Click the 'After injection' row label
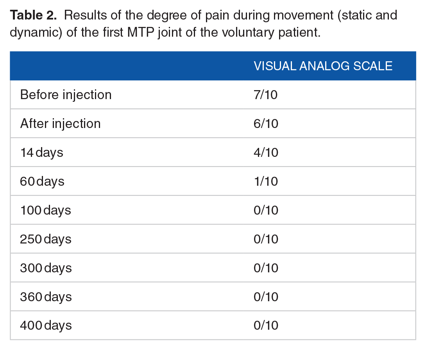The width and height of the screenshot is (426, 350). click(60, 124)
